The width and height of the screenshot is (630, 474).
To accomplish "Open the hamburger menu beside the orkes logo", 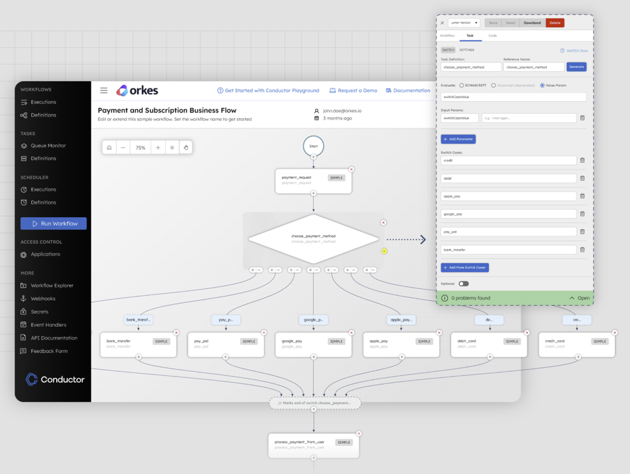I will (x=104, y=90).
